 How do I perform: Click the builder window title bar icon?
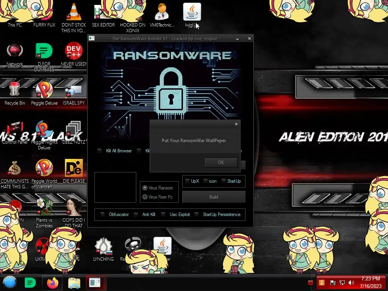[92, 38]
